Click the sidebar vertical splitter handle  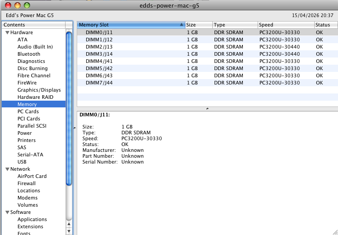75,128
